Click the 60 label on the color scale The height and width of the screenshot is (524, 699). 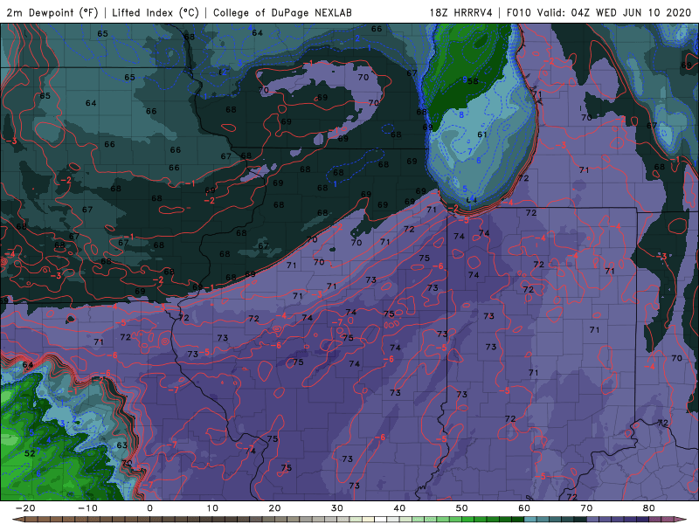click(524, 508)
